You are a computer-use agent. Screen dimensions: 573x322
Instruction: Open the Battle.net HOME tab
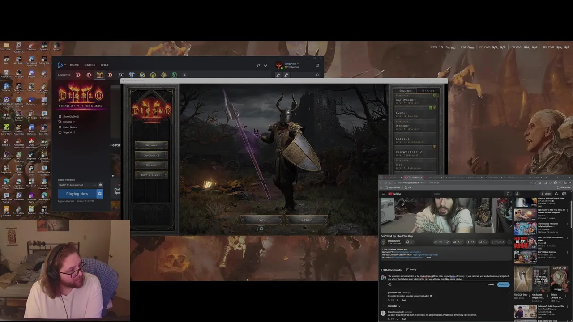[x=74, y=65]
